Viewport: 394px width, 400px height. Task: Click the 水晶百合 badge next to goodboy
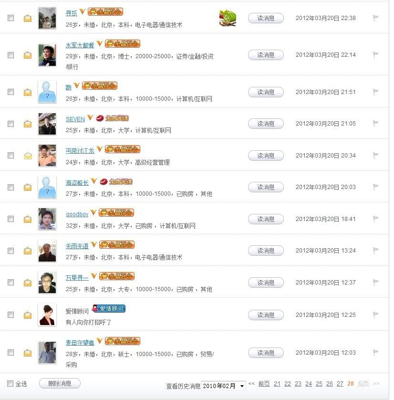(116, 213)
